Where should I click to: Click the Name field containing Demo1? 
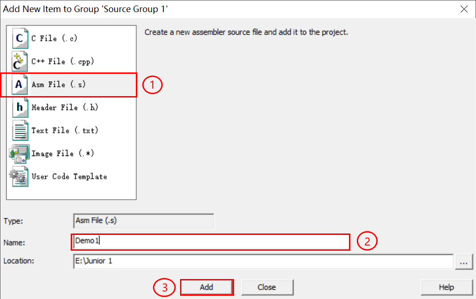(210, 242)
